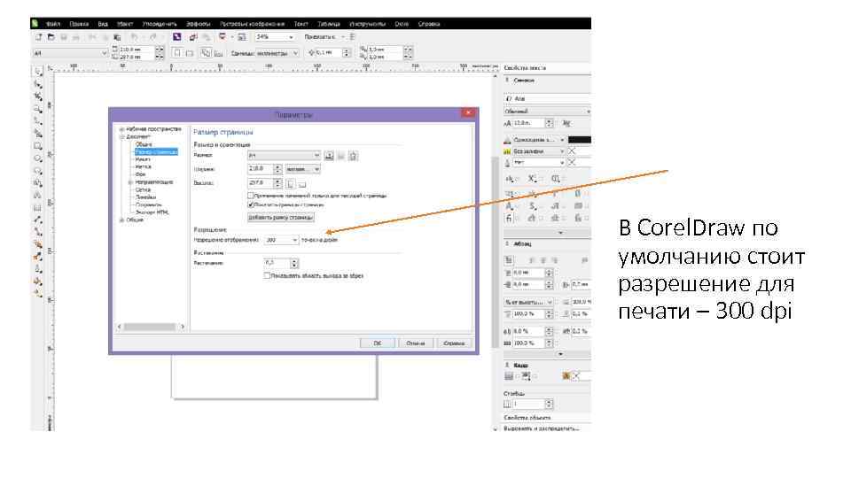The image size is (851, 478).
Task: Click the purple Import toolbar icon
Action: (177, 37)
